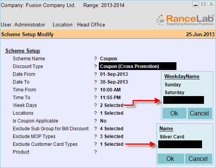Click the empty Product field
This screenshot has width=216, height=168.
click(124, 152)
